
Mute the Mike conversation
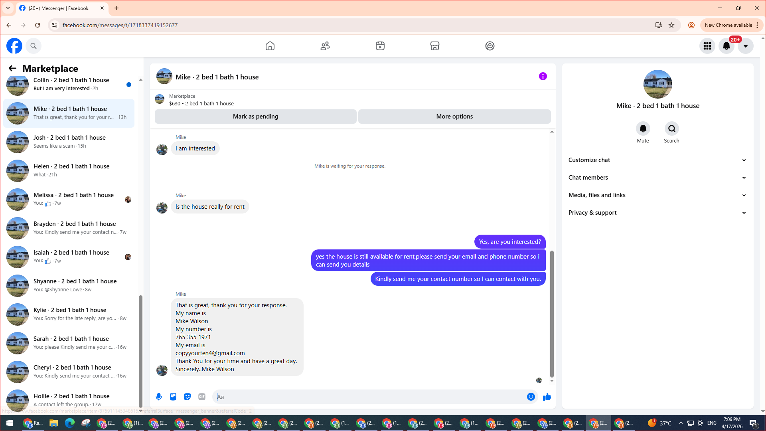(x=643, y=129)
